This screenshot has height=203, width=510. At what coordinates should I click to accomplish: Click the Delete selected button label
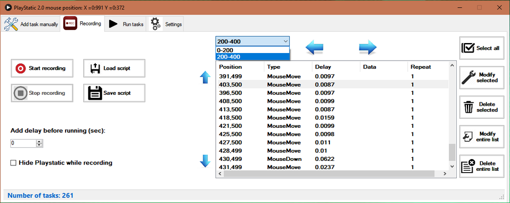(487, 107)
